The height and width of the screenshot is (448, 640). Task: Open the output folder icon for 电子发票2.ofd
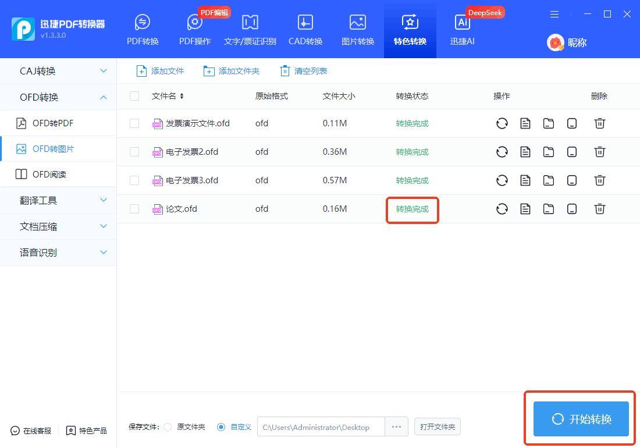click(x=548, y=152)
